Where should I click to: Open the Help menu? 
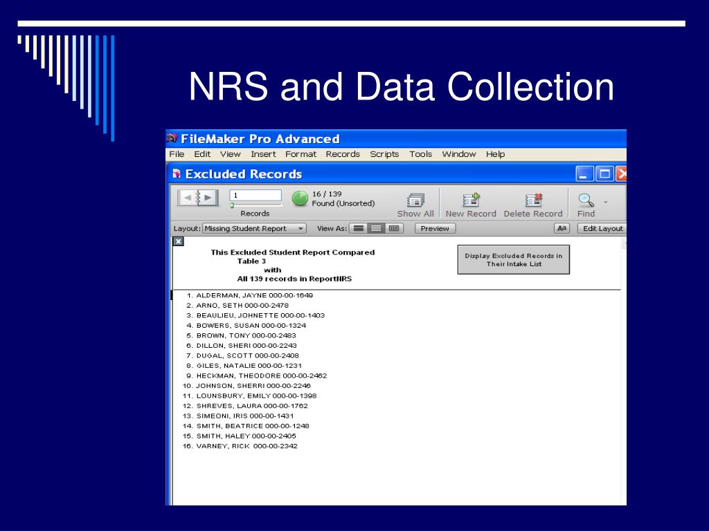click(x=495, y=154)
